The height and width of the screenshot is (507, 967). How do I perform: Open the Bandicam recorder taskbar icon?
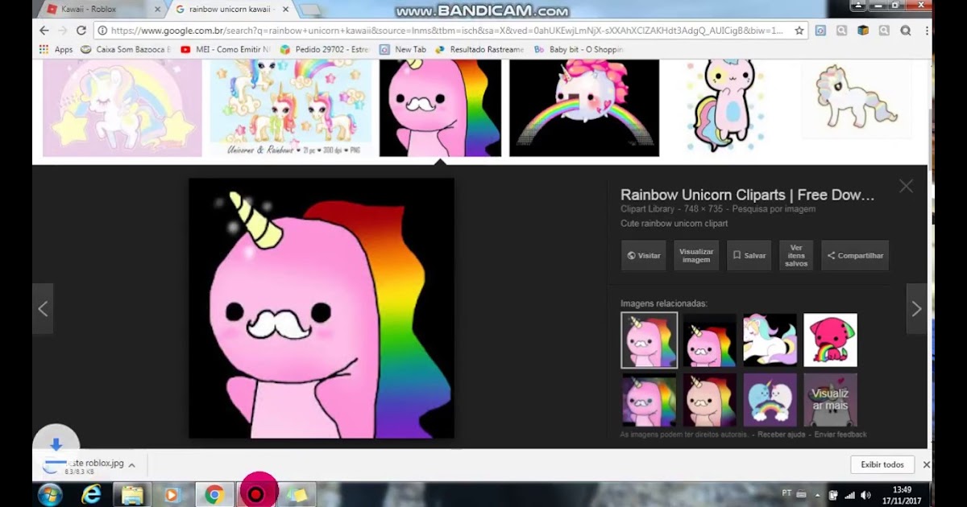point(257,493)
